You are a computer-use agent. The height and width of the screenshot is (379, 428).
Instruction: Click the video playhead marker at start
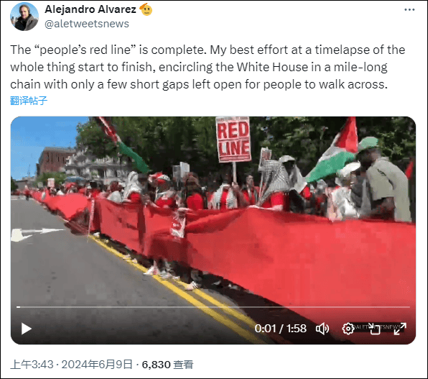(18, 307)
